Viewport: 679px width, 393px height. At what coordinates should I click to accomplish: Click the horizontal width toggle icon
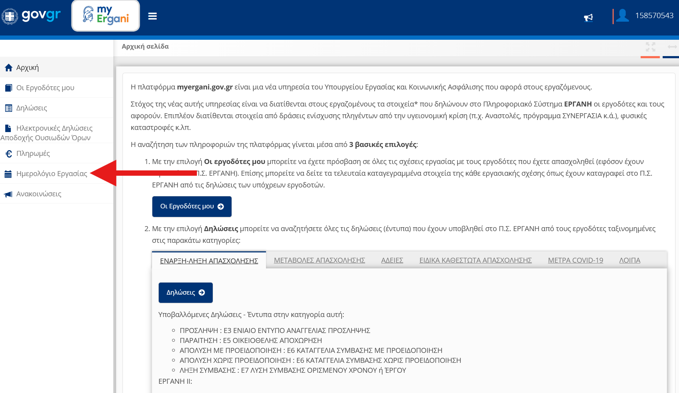click(672, 47)
